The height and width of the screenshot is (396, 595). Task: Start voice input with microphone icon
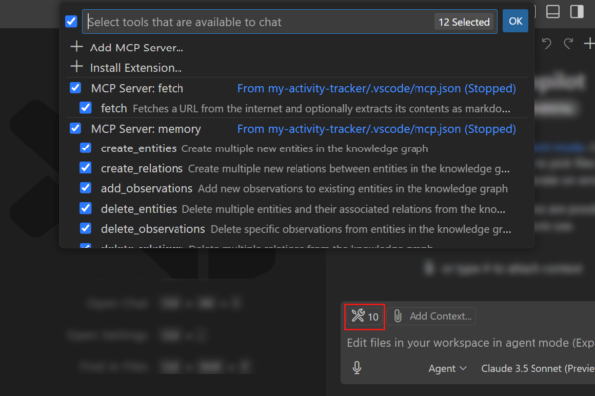pyautogui.click(x=356, y=368)
